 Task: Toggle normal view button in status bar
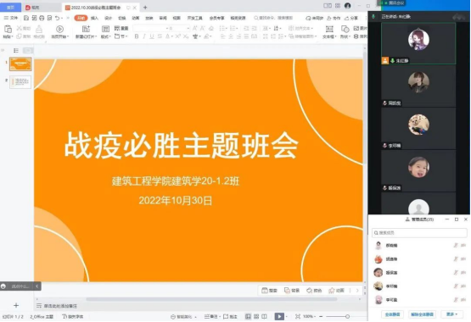(x=248, y=317)
